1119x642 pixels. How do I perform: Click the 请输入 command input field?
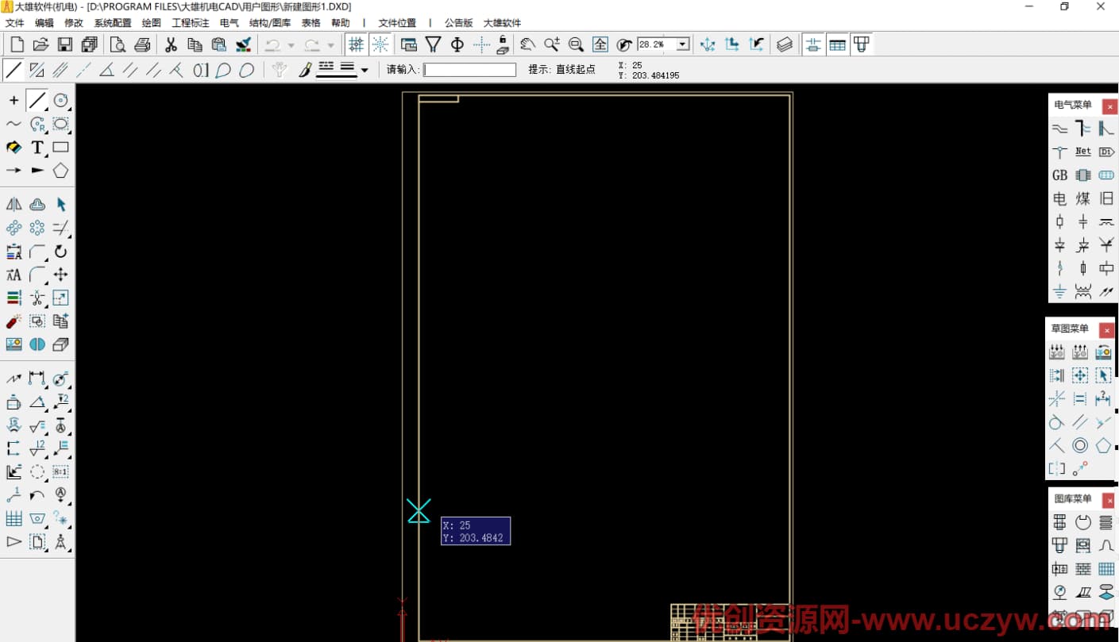point(469,70)
